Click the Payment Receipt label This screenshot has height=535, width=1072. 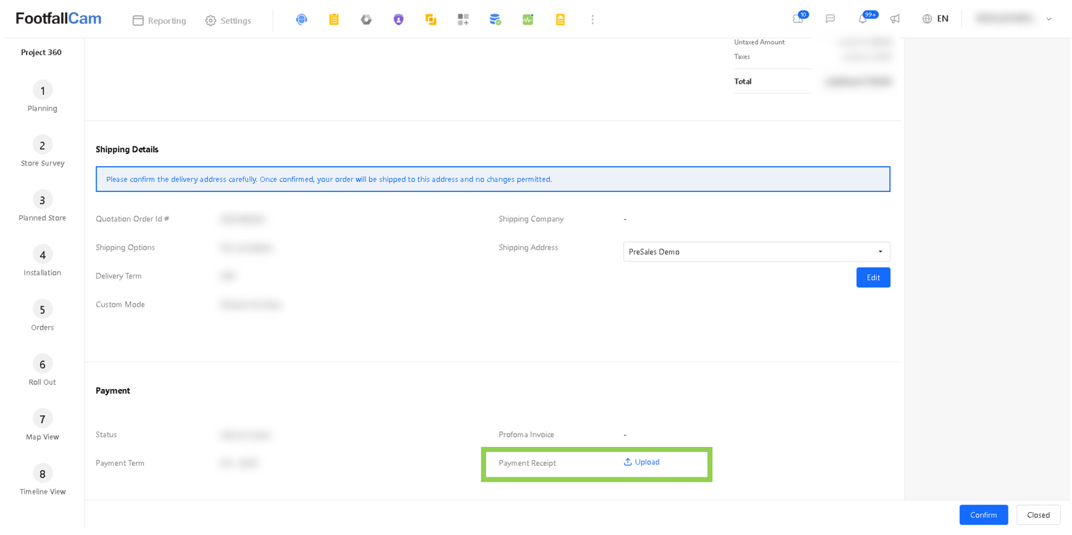pyautogui.click(x=527, y=463)
